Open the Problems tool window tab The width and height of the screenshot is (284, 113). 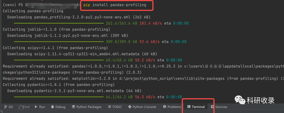172,107
